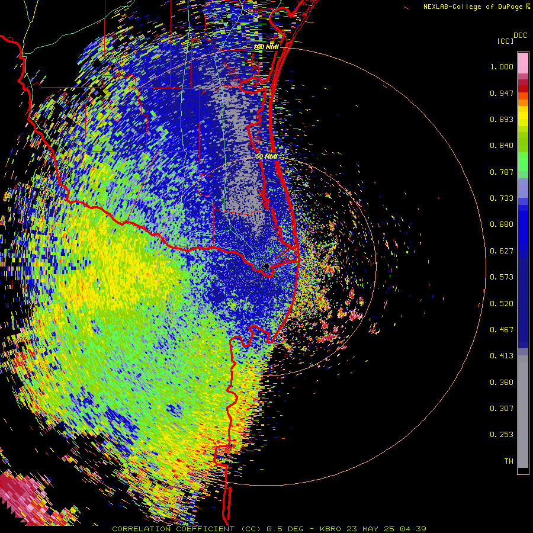Screen dimensions: 533x533
Task: Select the 1.000 scale value
Action: (x=502, y=66)
